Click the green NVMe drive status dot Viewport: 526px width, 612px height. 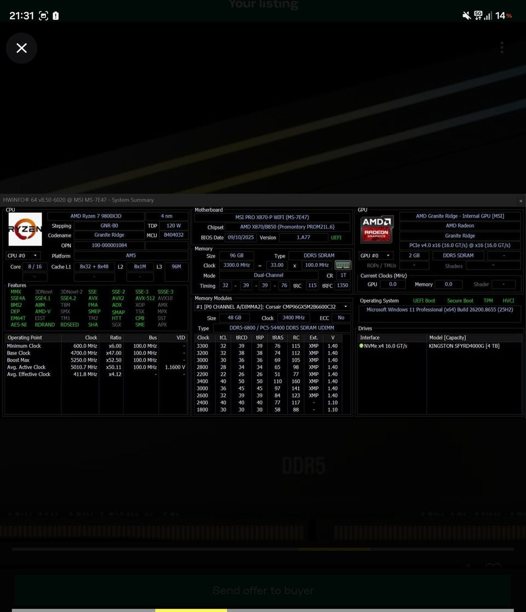pyautogui.click(x=361, y=346)
